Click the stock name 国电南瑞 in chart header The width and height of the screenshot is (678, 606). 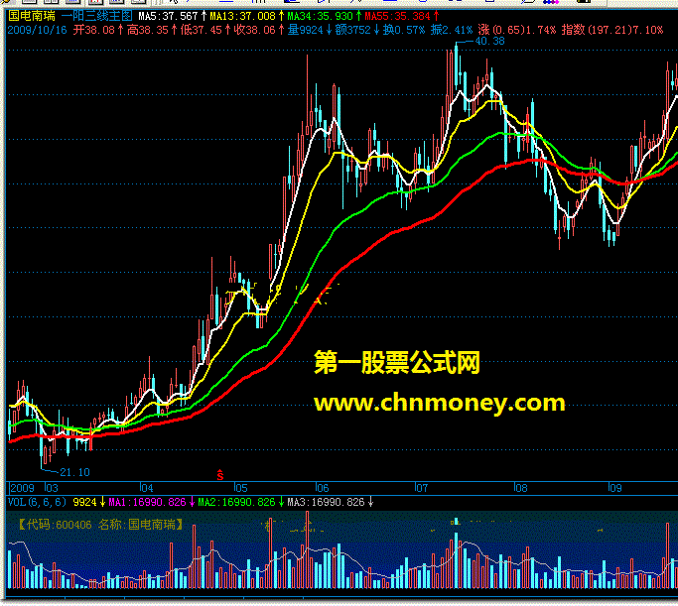coord(32,16)
